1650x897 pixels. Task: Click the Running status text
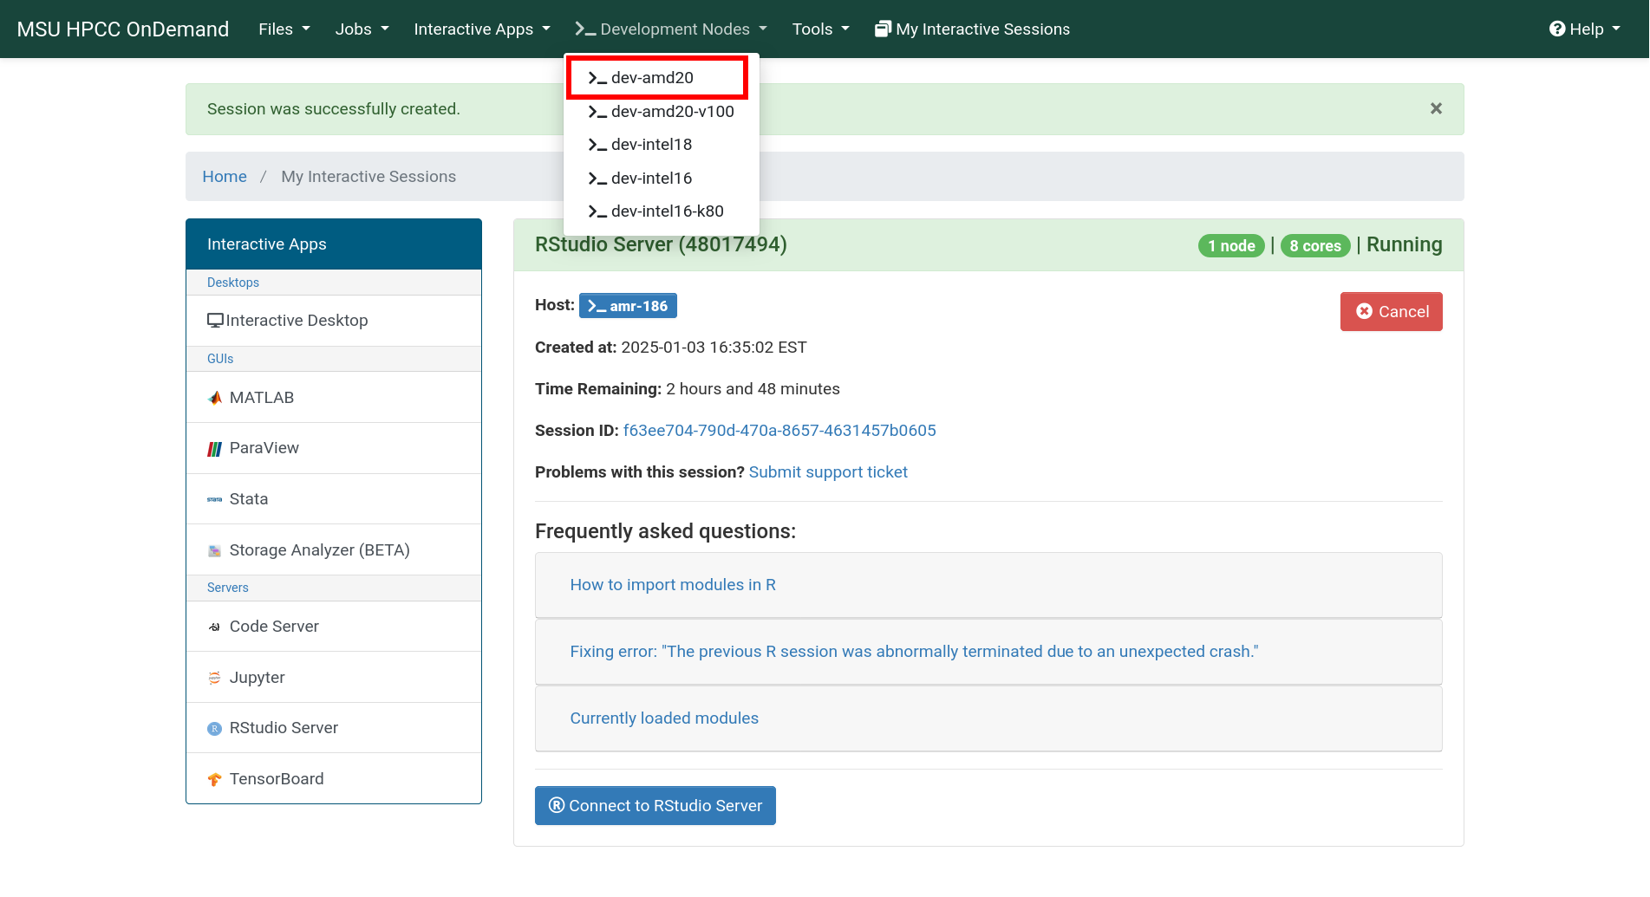pos(1404,245)
